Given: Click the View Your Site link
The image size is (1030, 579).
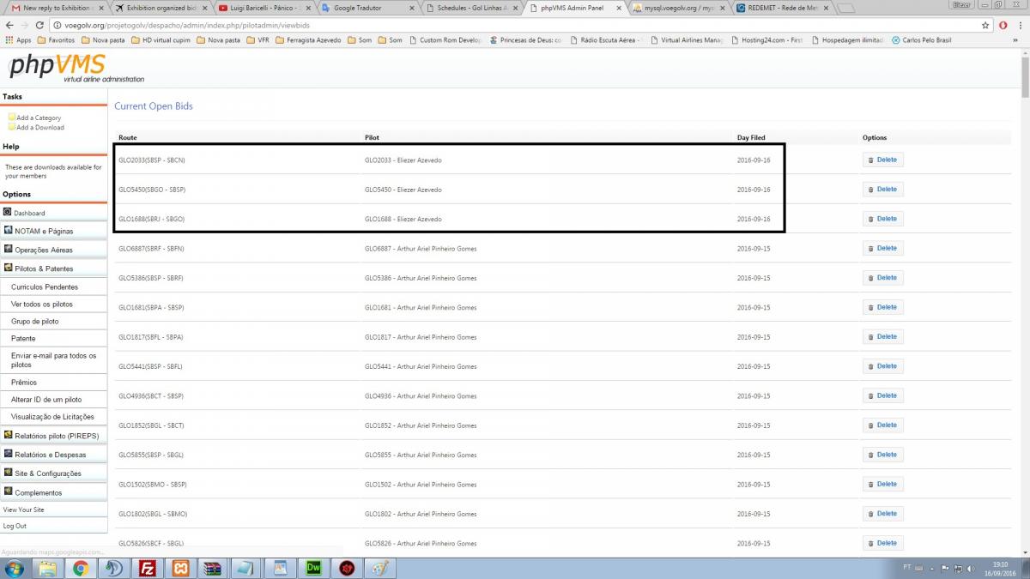Looking at the screenshot, I should point(24,510).
